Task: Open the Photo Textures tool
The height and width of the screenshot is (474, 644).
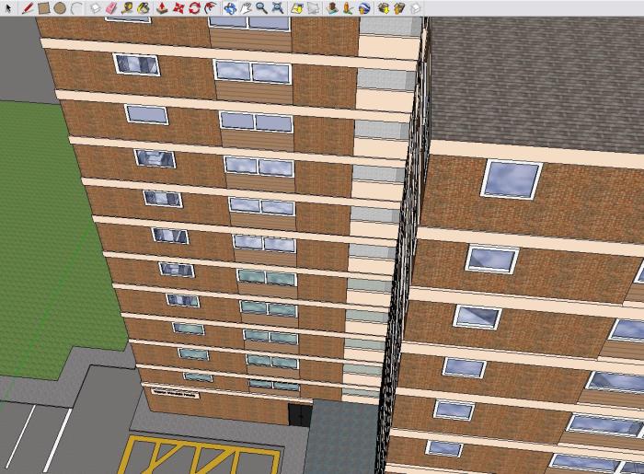Action: [348, 7]
